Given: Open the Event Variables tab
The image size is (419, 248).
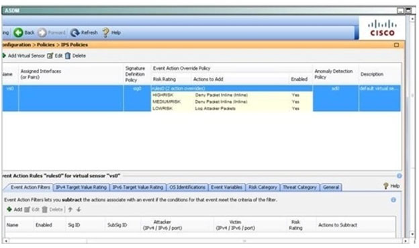Looking at the screenshot, I should (226, 188).
